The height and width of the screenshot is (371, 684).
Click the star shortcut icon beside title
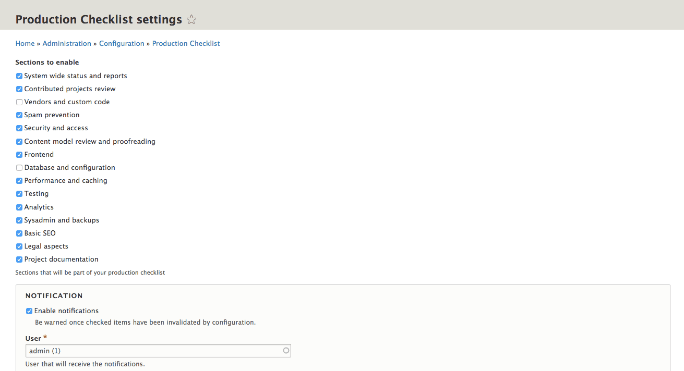click(191, 20)
